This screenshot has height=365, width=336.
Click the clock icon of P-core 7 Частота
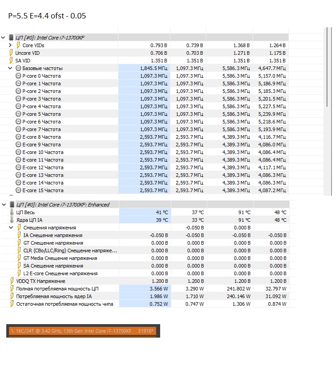(x=18, y=129)
